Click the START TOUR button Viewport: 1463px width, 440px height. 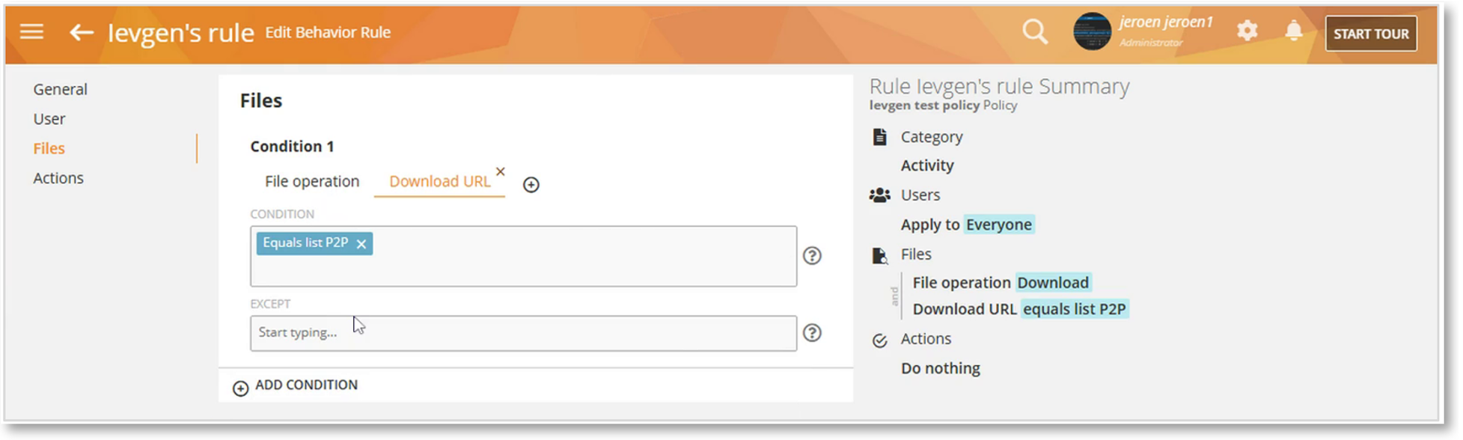click(1371, 34)
